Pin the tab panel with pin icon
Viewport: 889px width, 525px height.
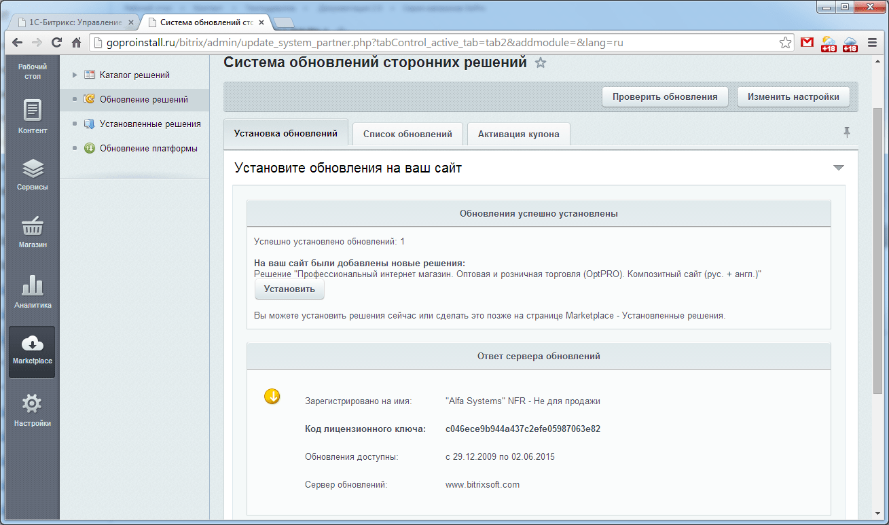pos(847,132)
